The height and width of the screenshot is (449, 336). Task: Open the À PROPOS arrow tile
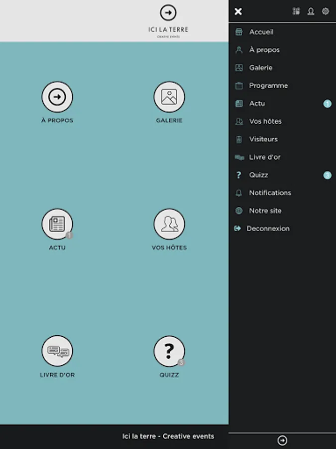pyautogui.click(x=57, y=97)
